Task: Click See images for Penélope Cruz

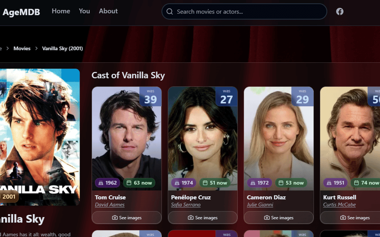Action: (x=203, y=218)
